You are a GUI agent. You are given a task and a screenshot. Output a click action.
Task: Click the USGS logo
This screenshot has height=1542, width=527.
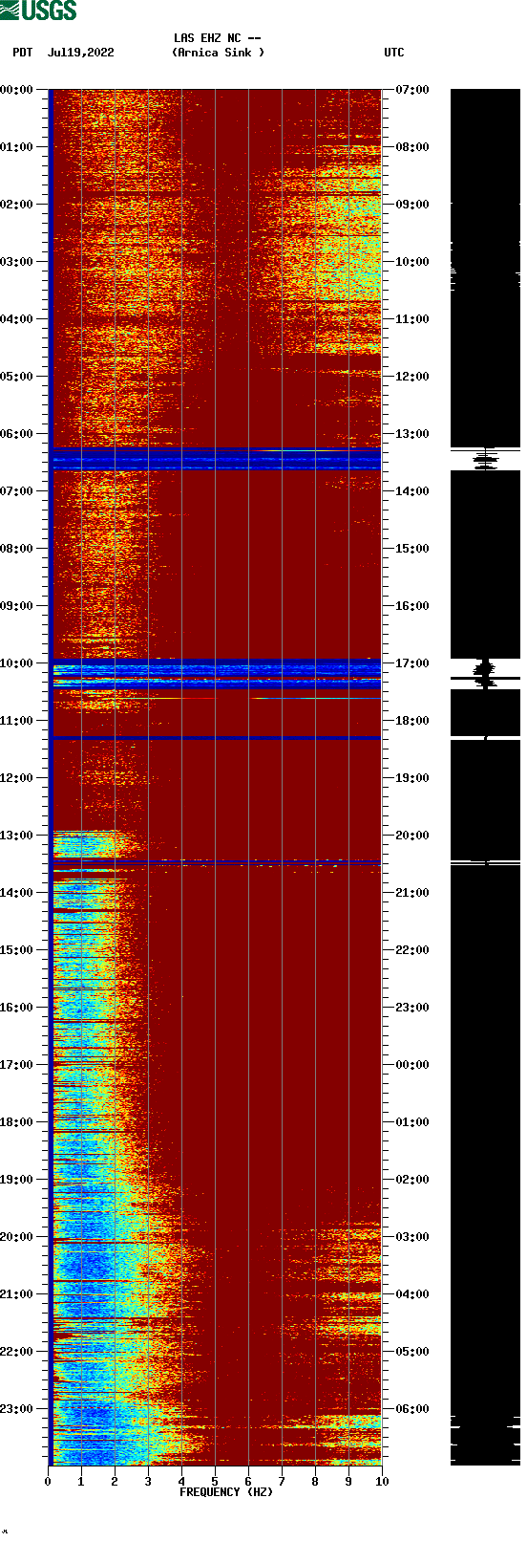(x=38, y=11)
